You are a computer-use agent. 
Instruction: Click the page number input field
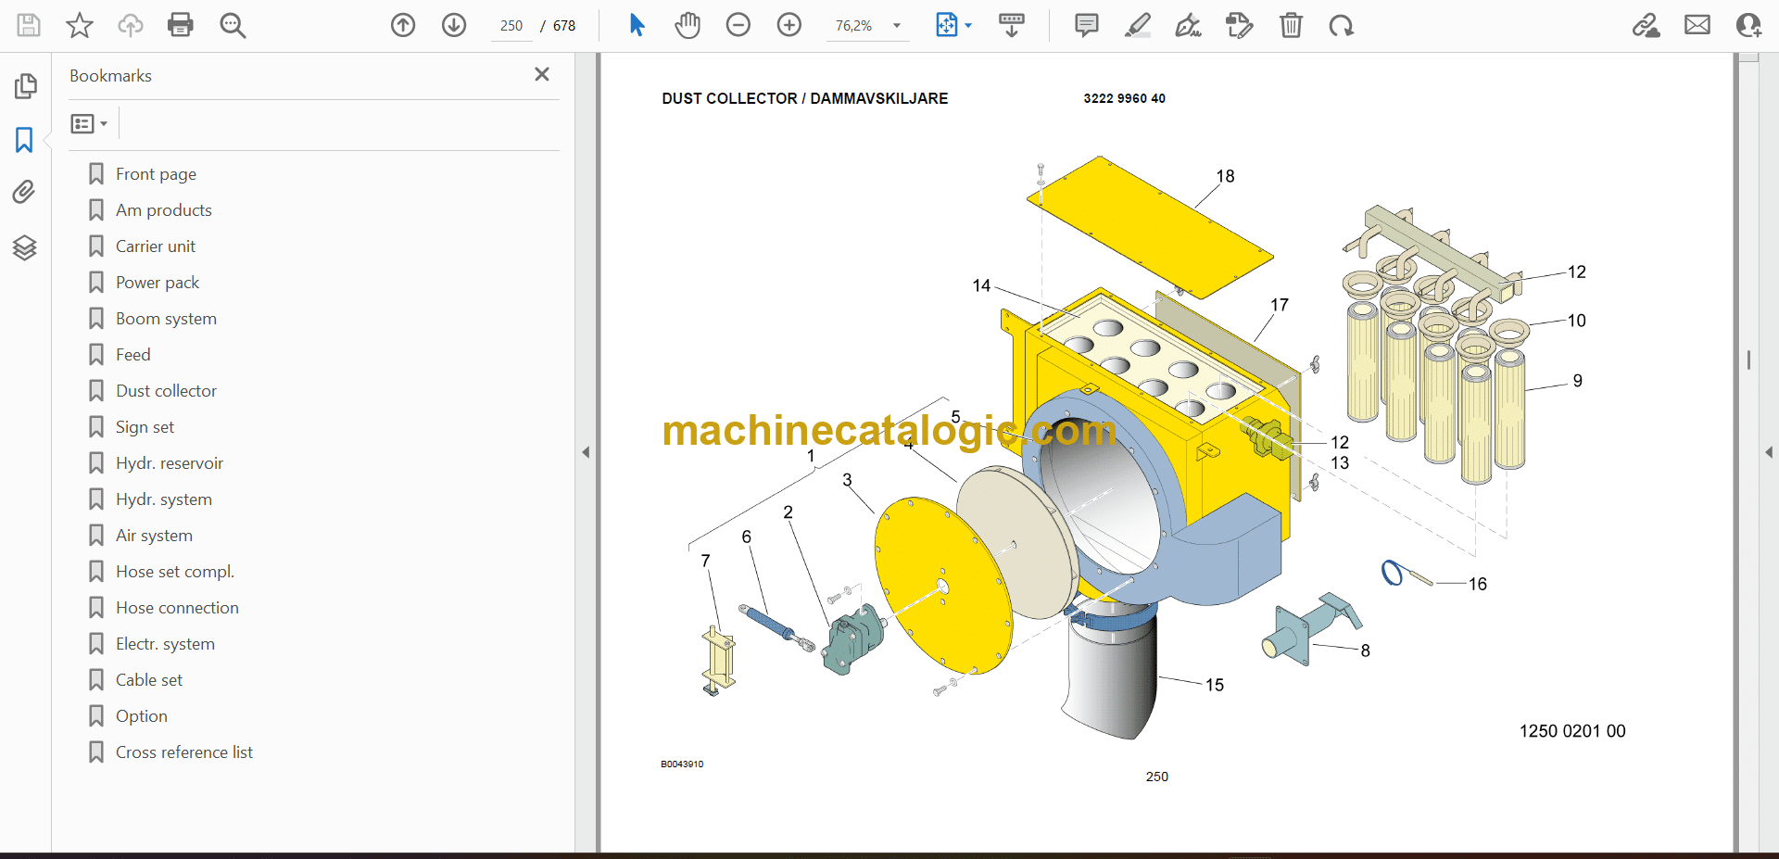(x=511, y=26)
